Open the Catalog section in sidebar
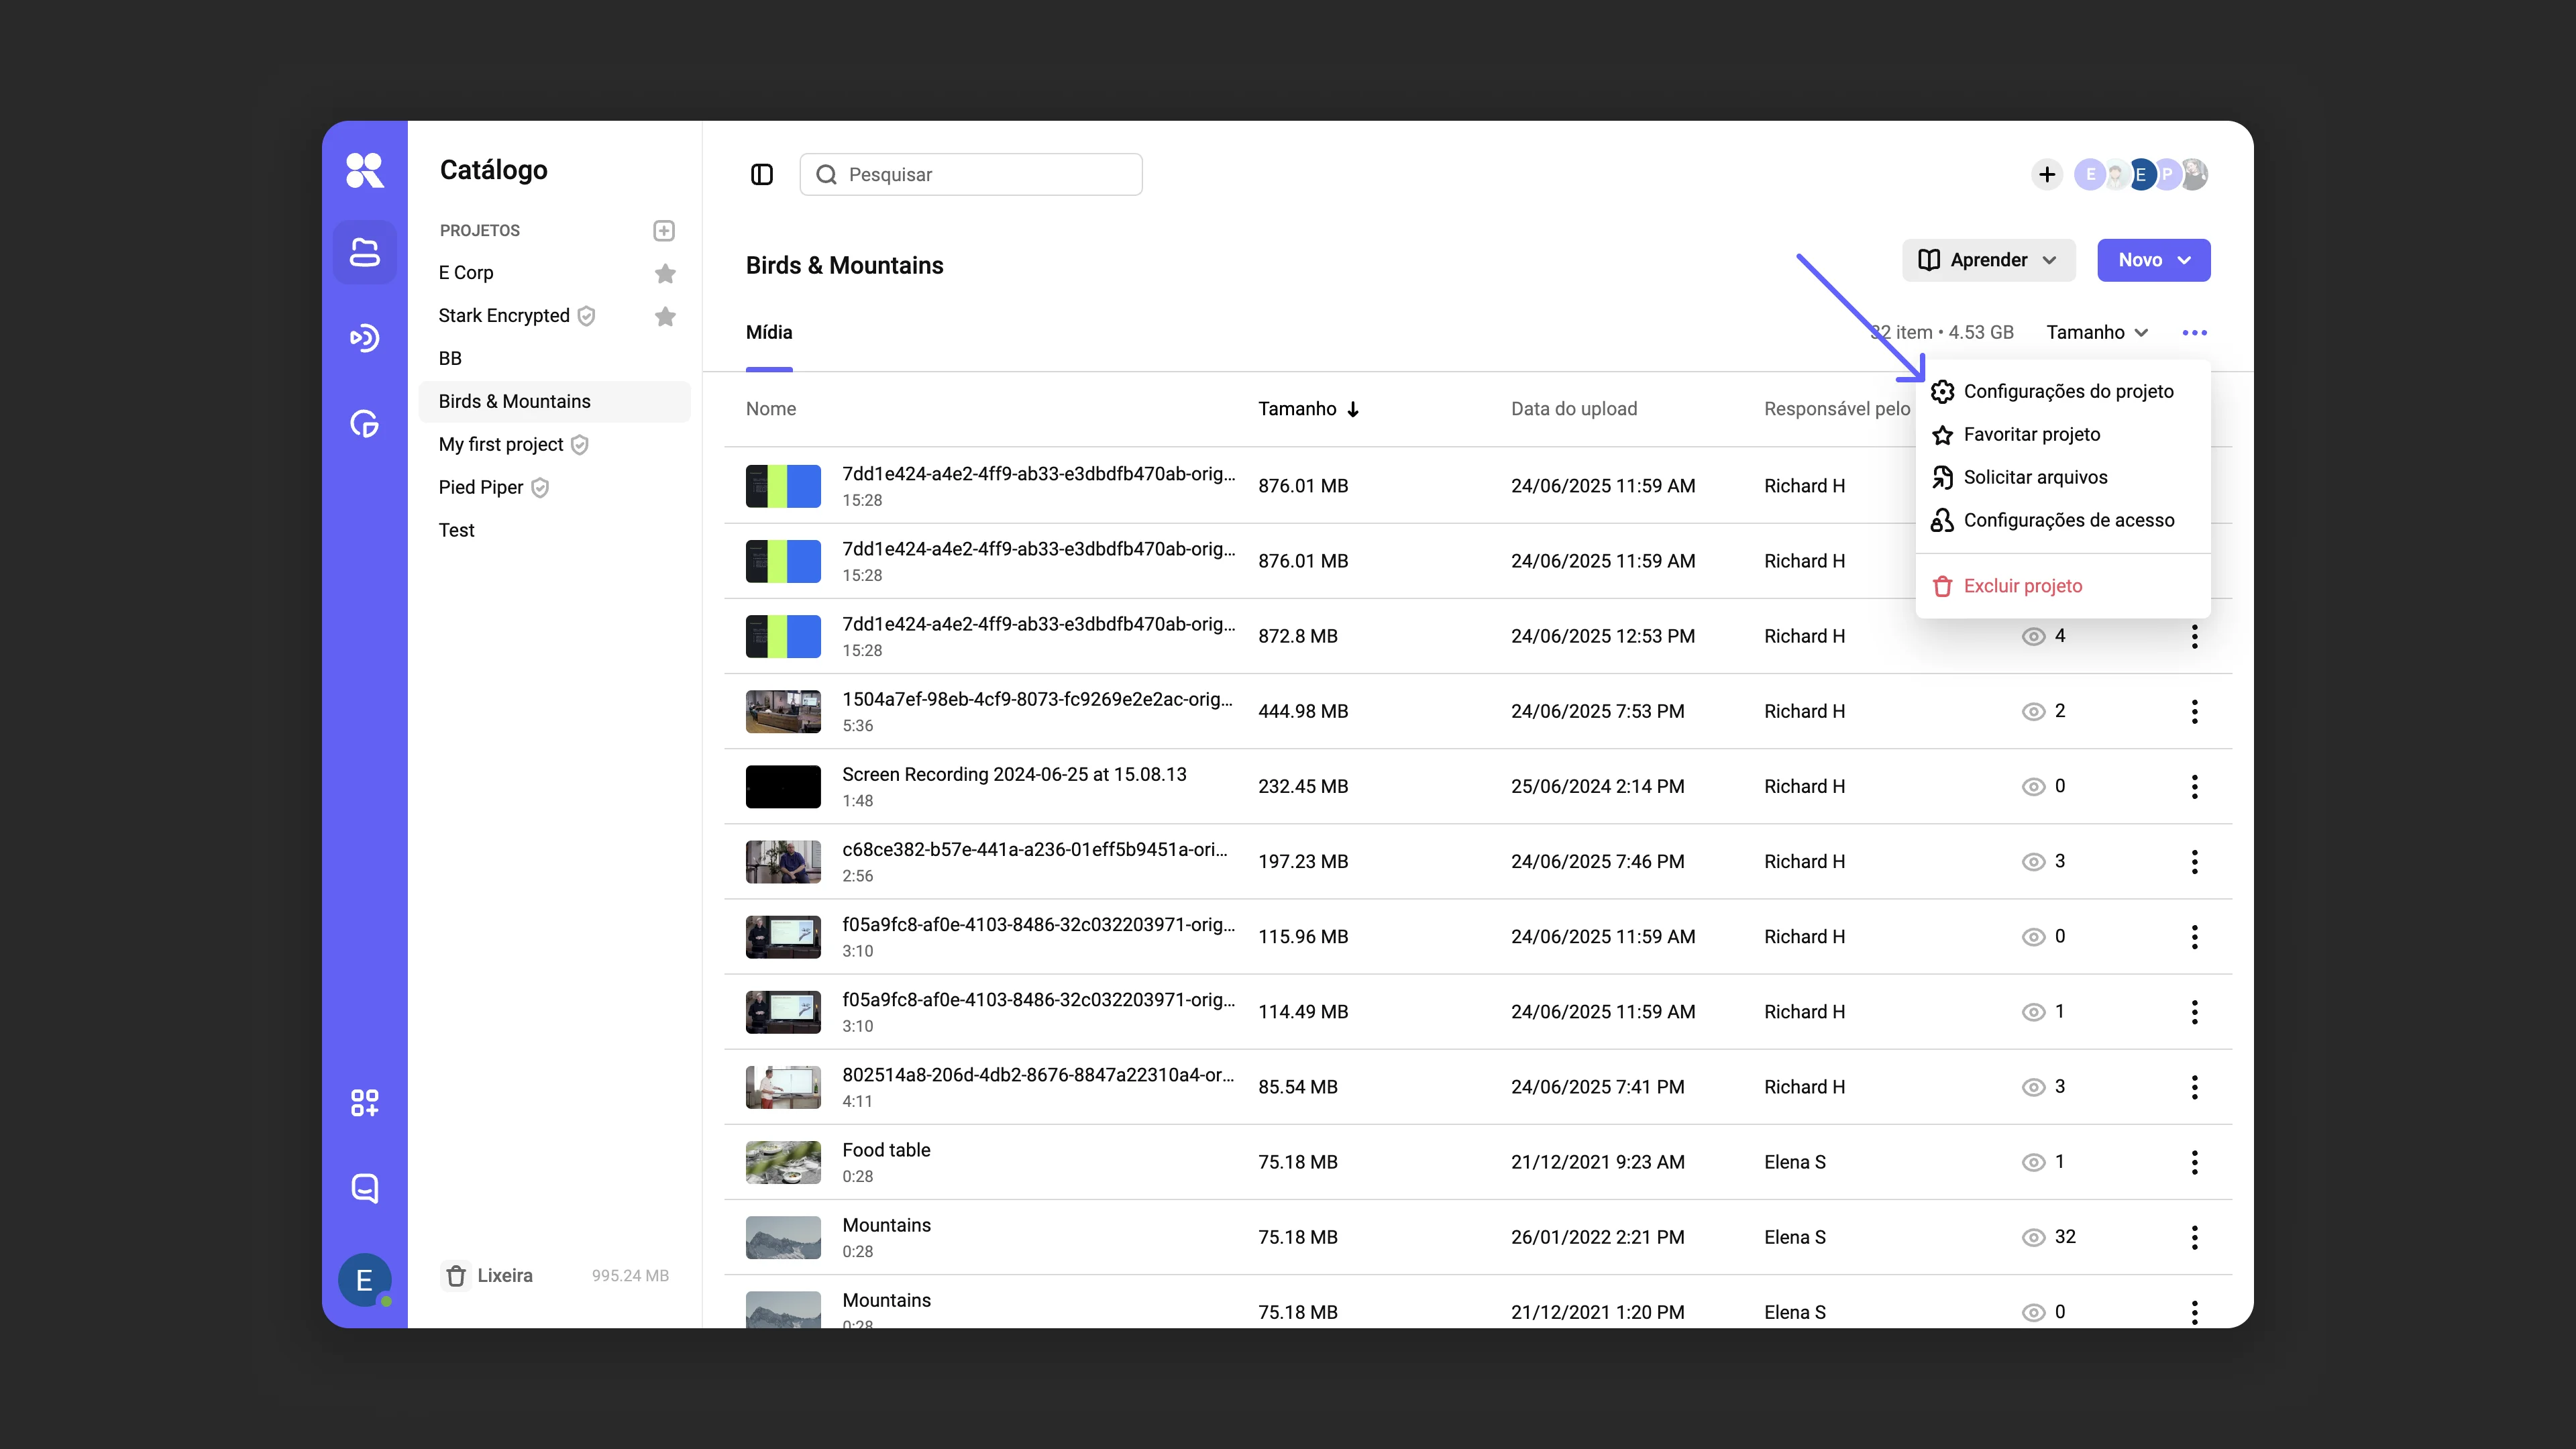 [365, 252]
